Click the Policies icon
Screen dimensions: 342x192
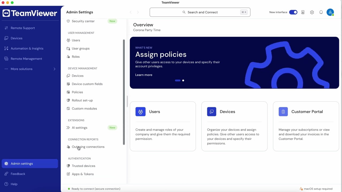68,92
